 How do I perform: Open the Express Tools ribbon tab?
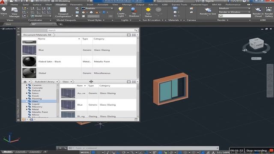(179, 5)
